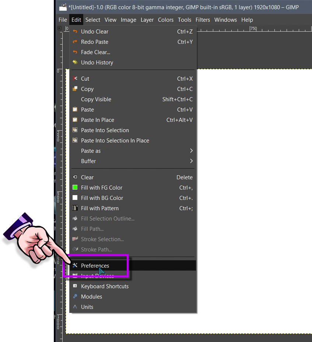Click the white canvas area
312x342 pixels.
pos(254,201)
